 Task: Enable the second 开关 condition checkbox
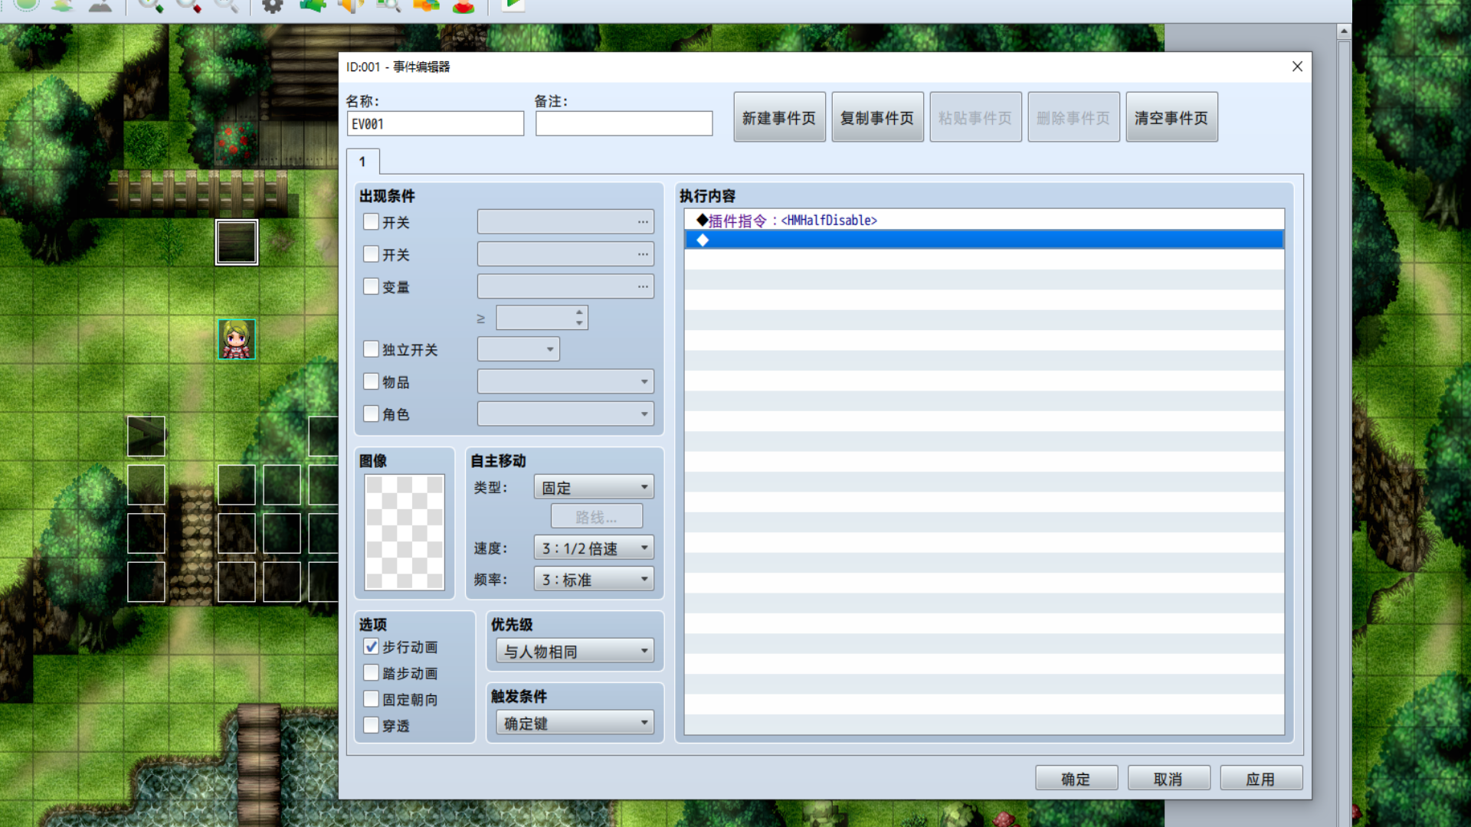pos(371,254)
